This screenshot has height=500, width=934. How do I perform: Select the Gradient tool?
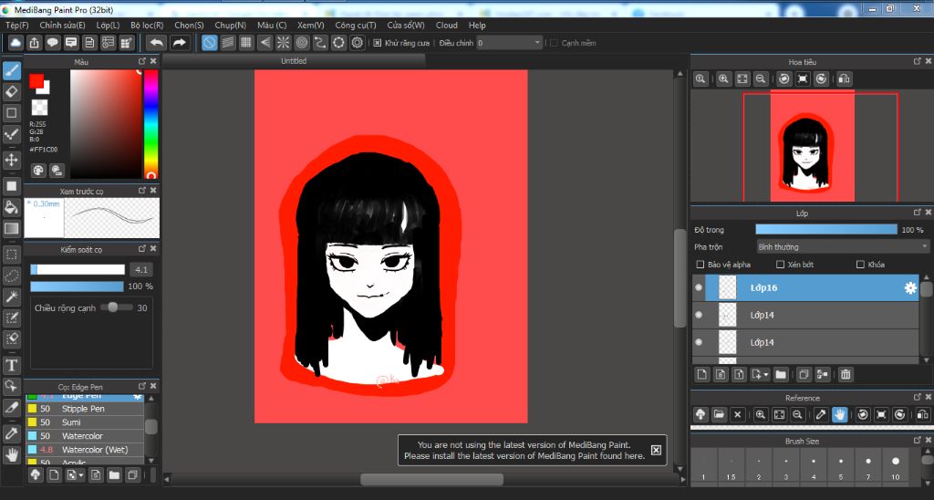[x=11, y=228]
